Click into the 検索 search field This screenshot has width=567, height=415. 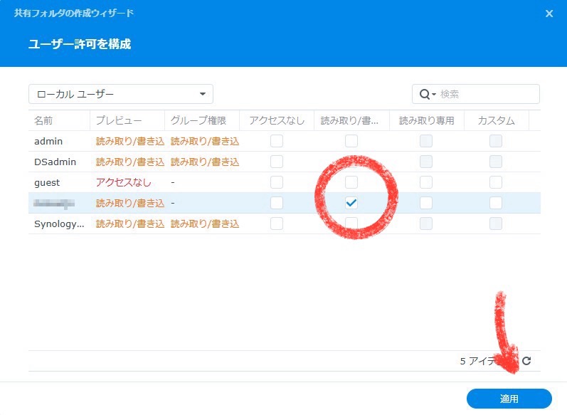tap(485, 94)
